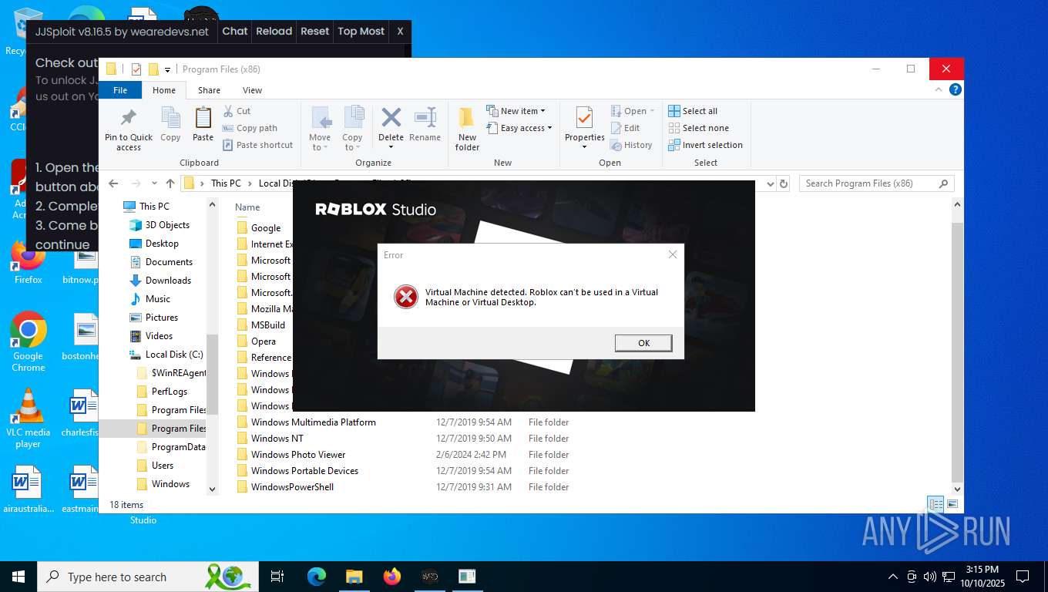Click the Edit item in Open group
The image size is (1048, 592).
626,128
